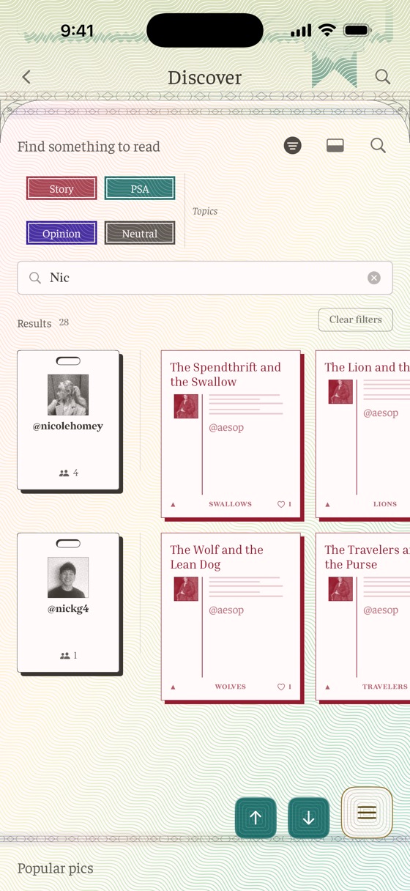Open @aesop author on the Lion card
Viewport: 410px width, 891px height.
pyautogui.click(x=381, y=413)
